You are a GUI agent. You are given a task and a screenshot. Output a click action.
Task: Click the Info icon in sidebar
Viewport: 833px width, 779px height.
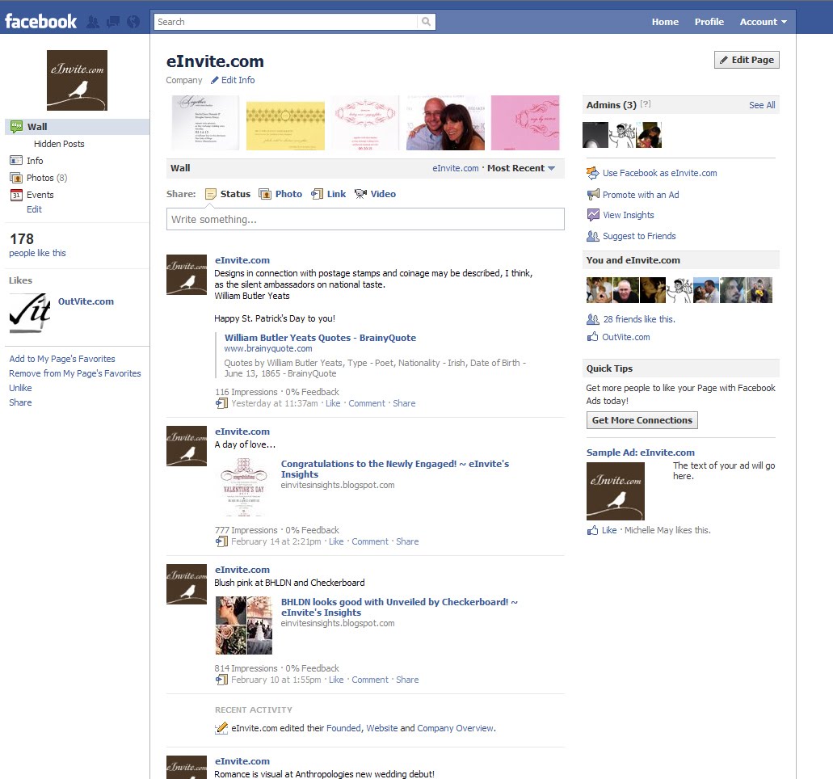point(16,161)
